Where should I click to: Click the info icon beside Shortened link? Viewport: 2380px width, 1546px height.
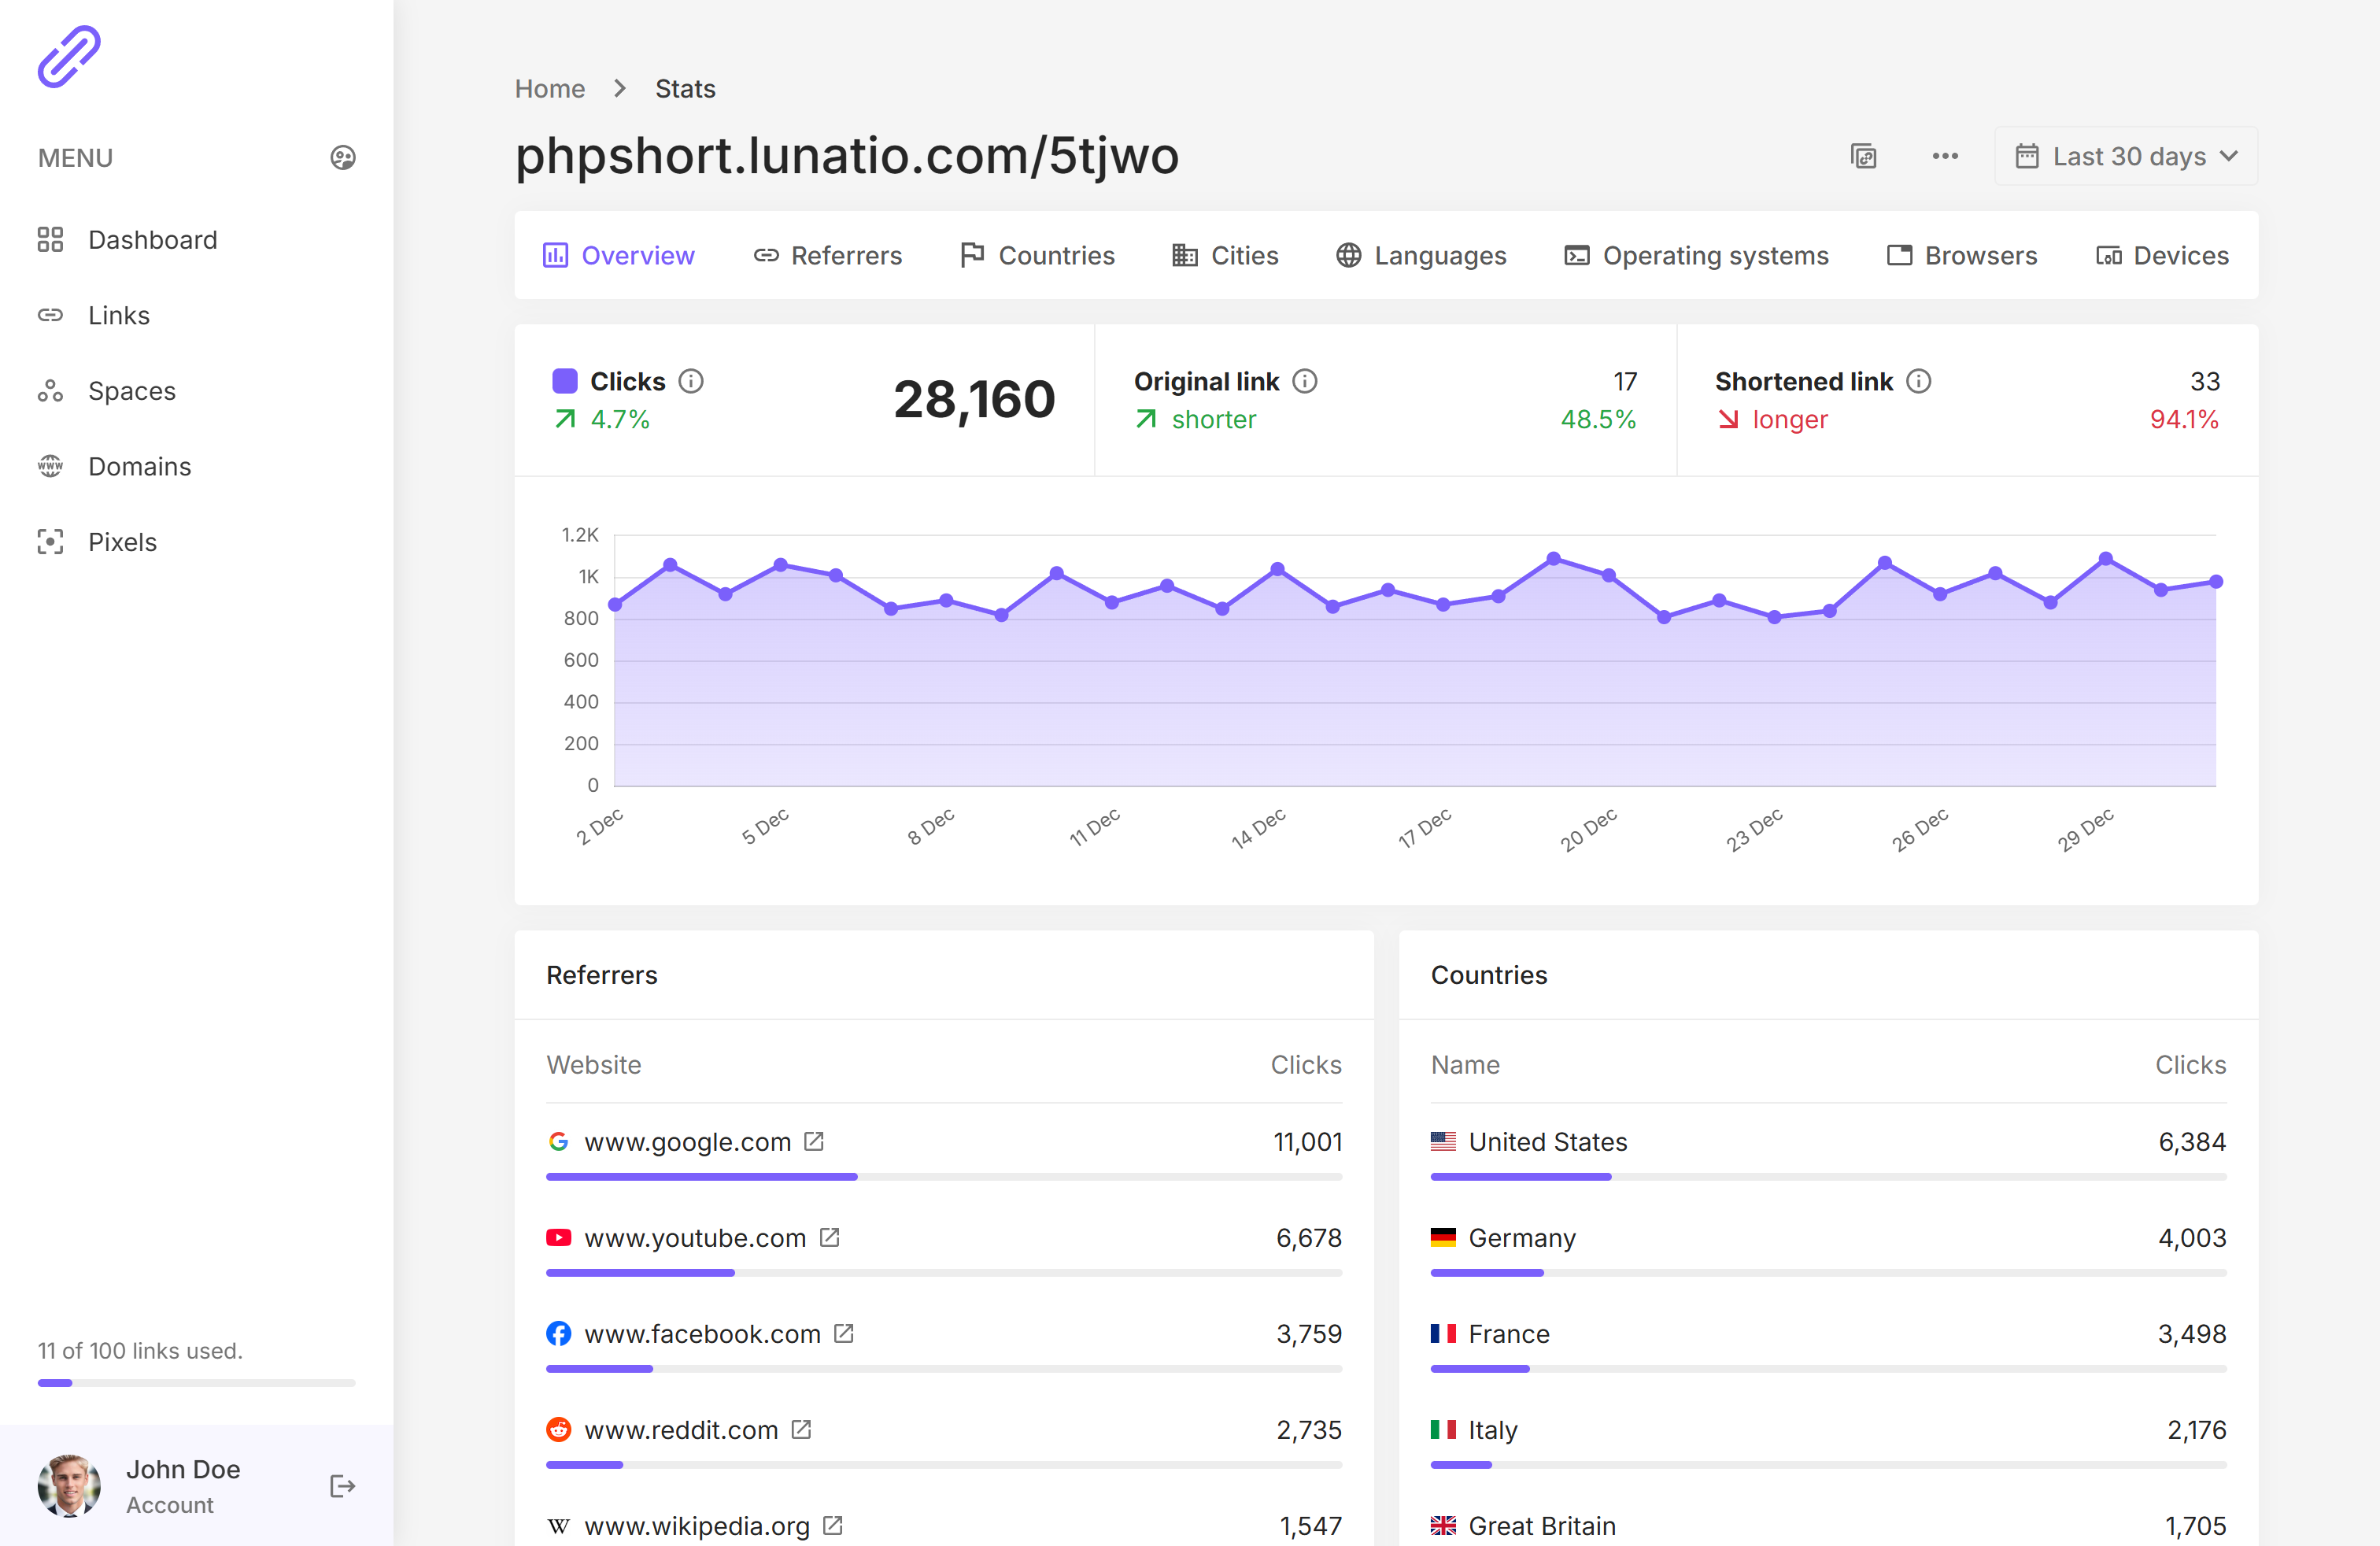pos(1918,381)
